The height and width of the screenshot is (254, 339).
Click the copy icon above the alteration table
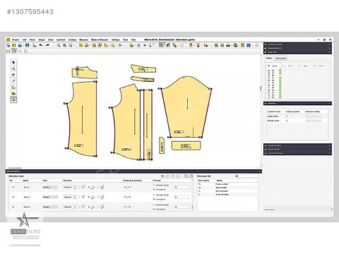pyautogui.click(x=186, y=176)
